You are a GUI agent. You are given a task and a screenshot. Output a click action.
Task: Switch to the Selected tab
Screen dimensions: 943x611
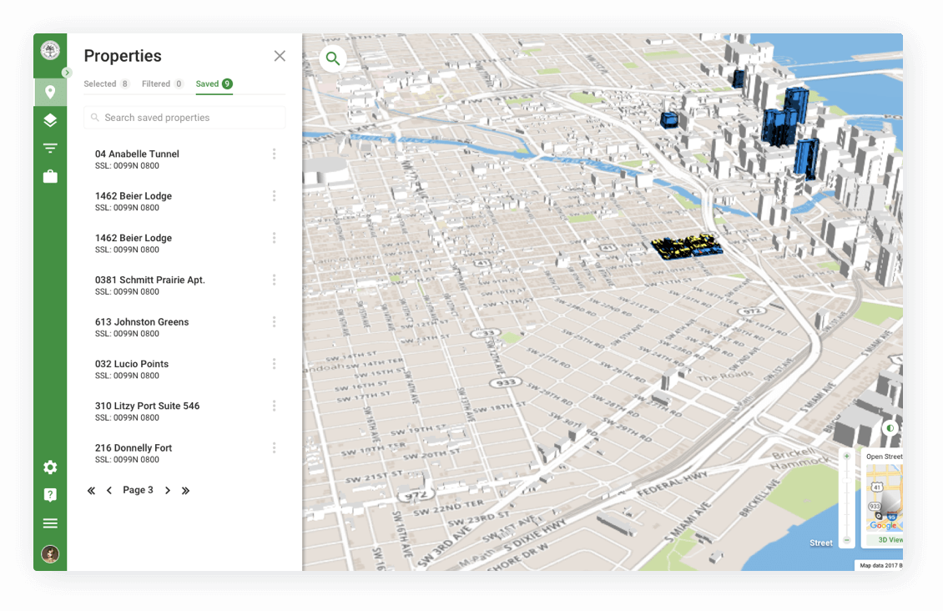coord(106,83)
